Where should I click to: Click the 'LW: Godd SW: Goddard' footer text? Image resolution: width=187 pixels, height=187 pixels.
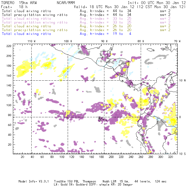tap(71, 185)
